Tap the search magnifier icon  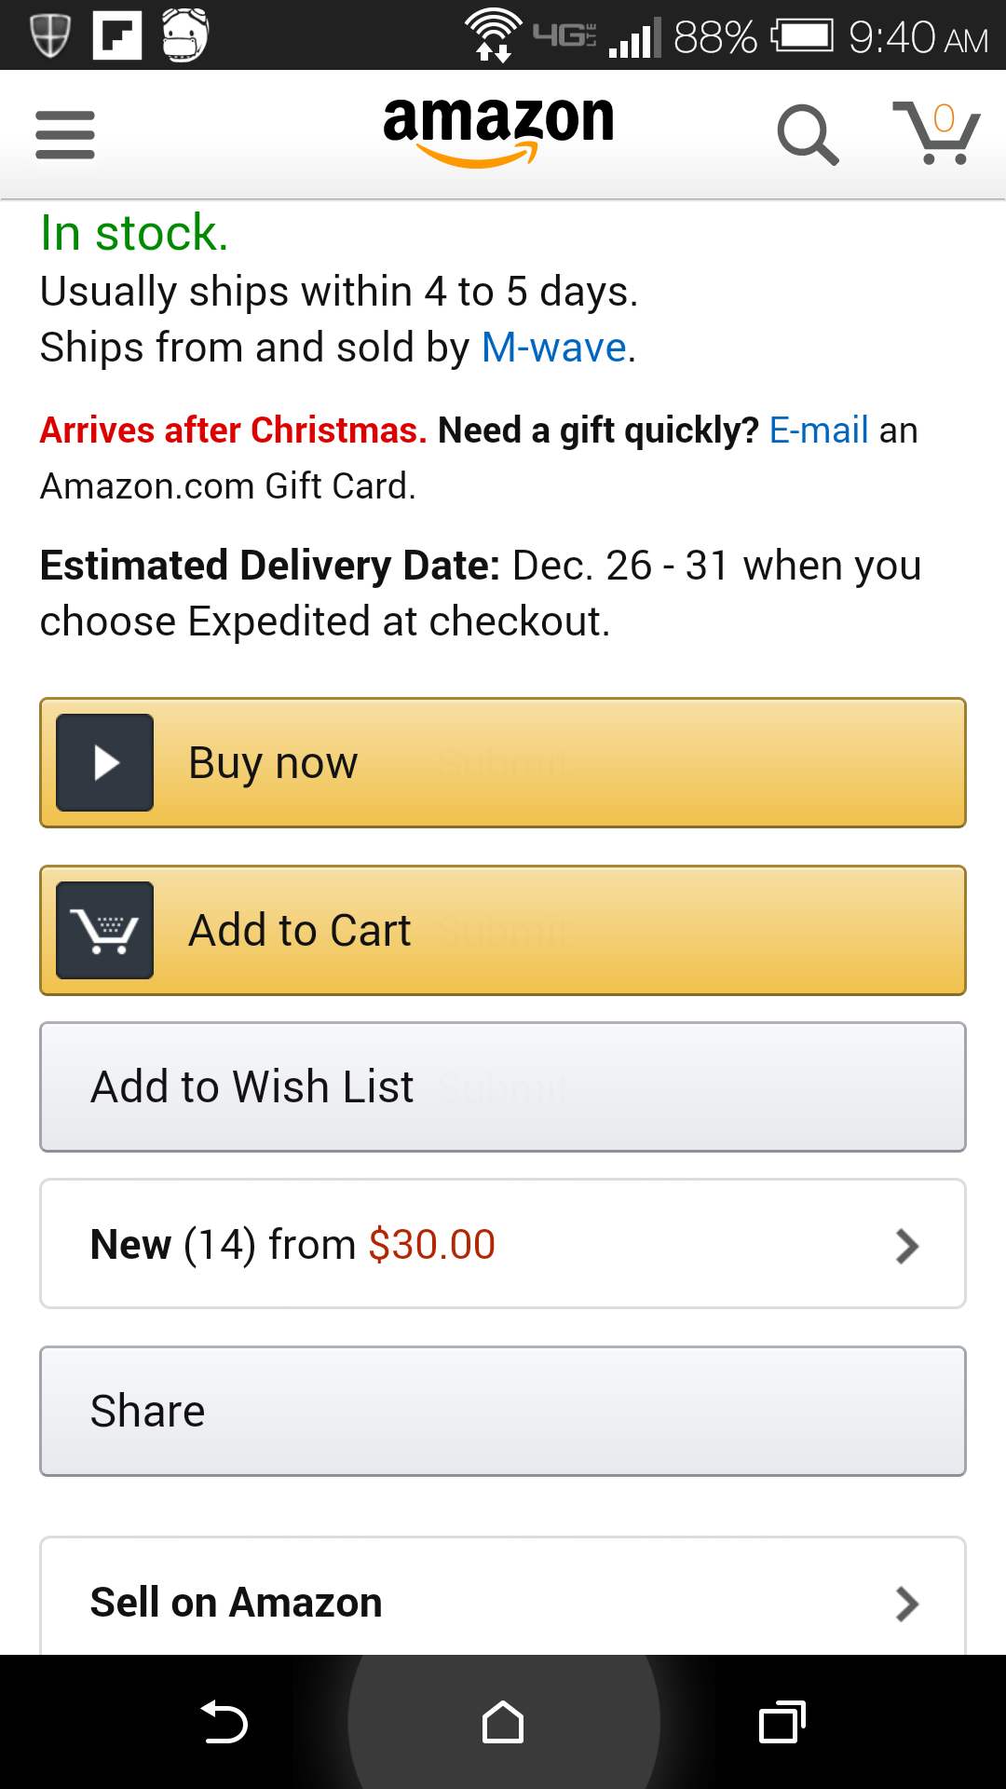809,135
